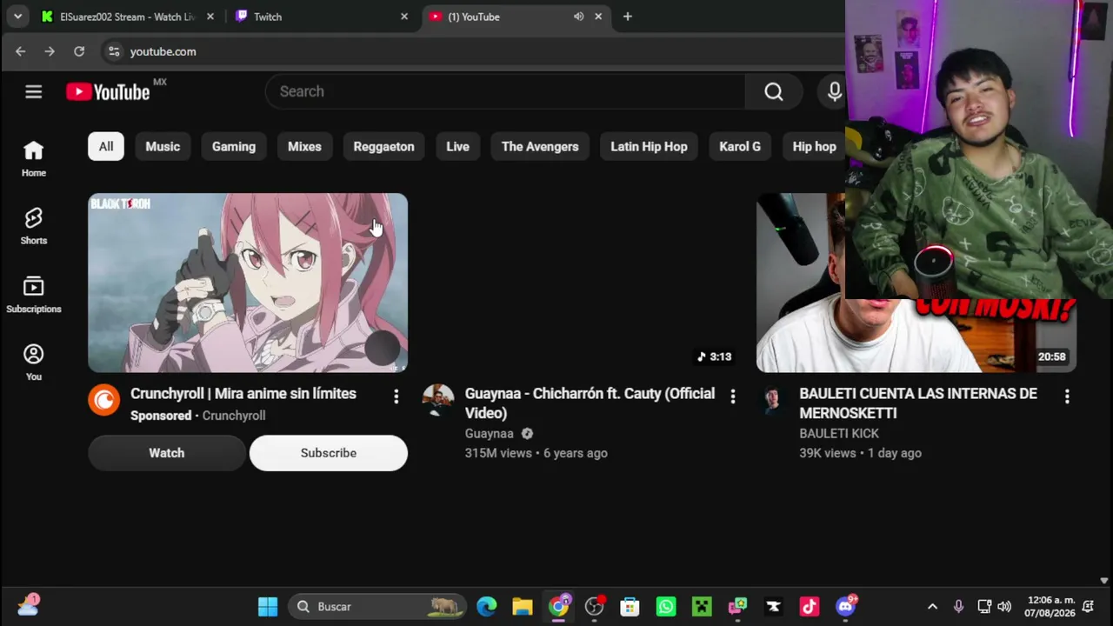The height and width of the screenshot is (626, 1113).
Task: Select the Karol G chip
Action: (x=740, y=146)
